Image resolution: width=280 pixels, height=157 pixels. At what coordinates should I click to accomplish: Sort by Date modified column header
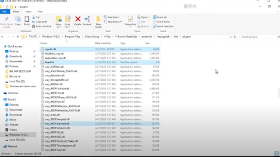coord(103,43)
